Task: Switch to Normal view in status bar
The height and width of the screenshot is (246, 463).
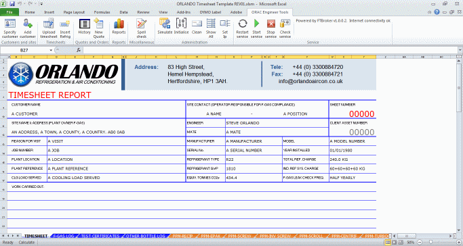Action: click(x=388, y=243)
